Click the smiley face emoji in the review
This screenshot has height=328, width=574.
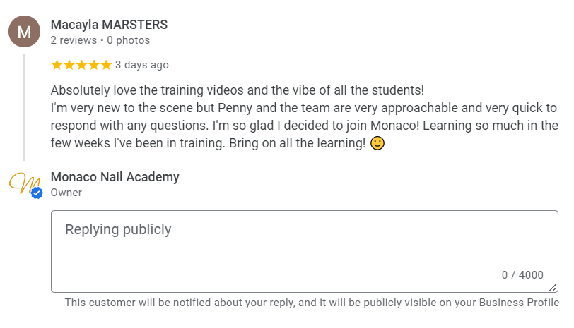[x=377, y=143]
